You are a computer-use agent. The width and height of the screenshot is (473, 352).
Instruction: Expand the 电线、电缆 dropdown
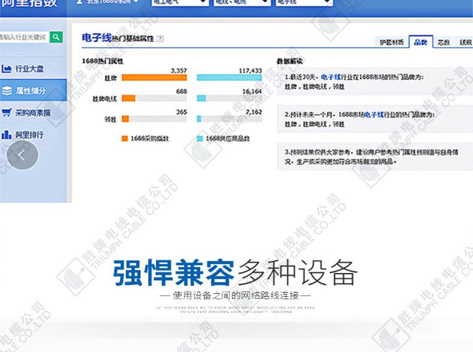point(240,2)
